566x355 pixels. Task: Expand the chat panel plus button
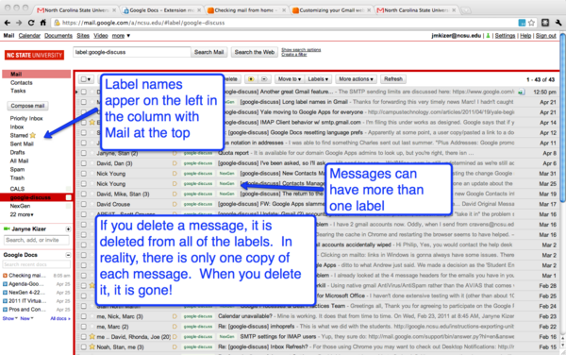coord(68,229)
